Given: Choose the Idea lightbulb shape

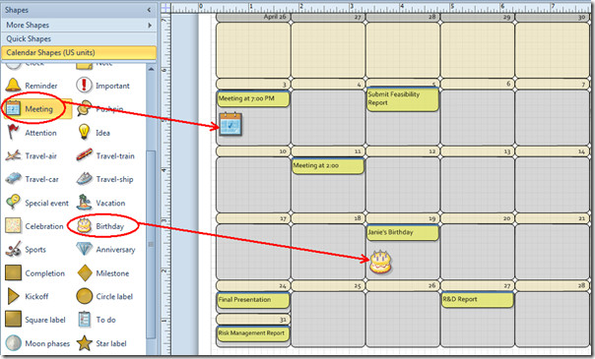Looking at the screenshot, I should (x=84, y=132).
